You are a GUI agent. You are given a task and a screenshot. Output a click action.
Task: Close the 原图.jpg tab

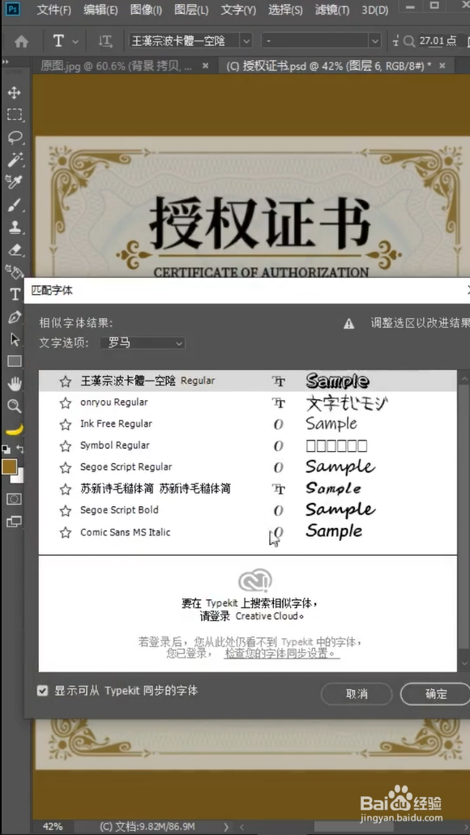[206, 66]
